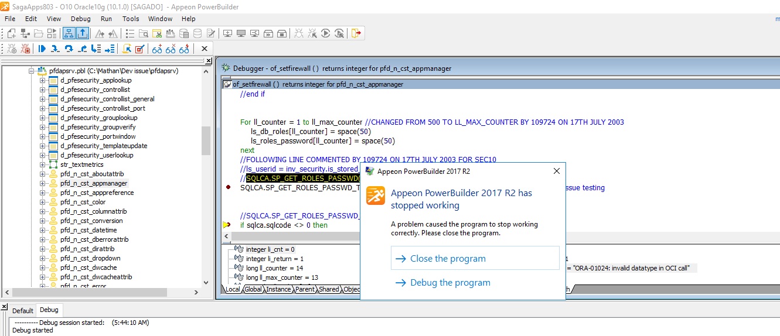Image resolution: width=780 pixels, height=336 pixels.
Task: Toggle the System Tree button in the toolbar
Action: coord(69,33)
